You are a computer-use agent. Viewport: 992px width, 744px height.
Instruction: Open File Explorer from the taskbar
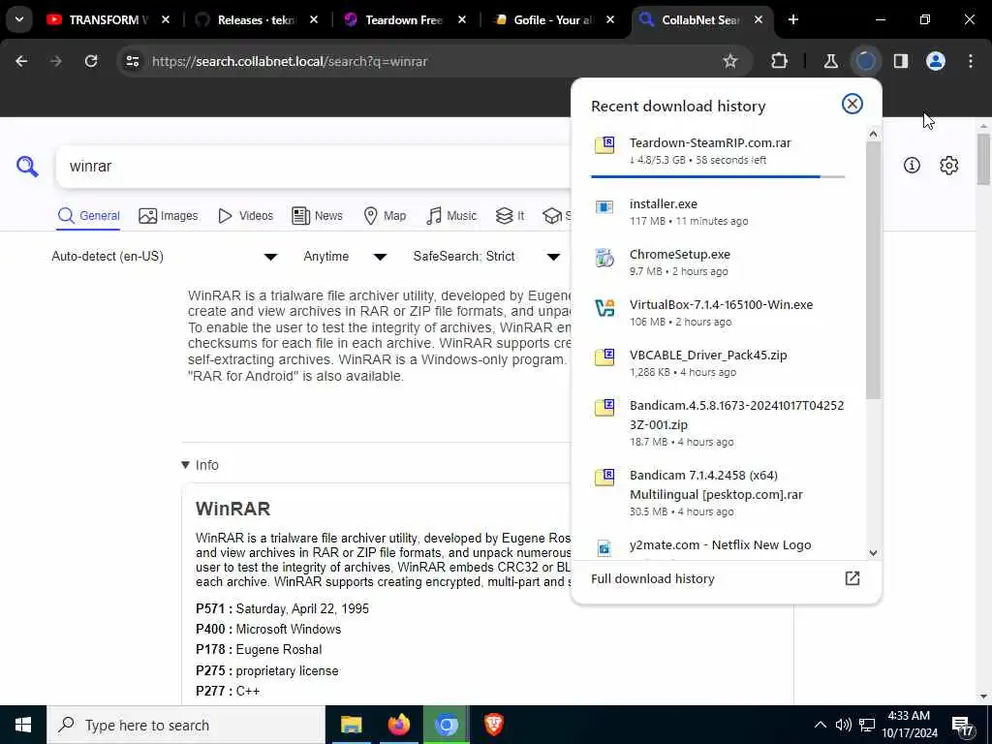tap(351, 725)
